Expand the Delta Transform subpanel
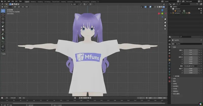 [x=174, y=76]
